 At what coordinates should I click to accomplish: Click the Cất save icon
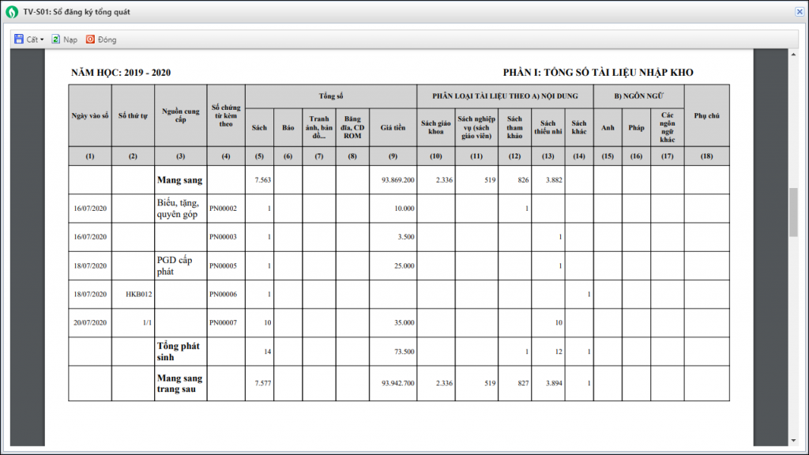click(19, 39)
